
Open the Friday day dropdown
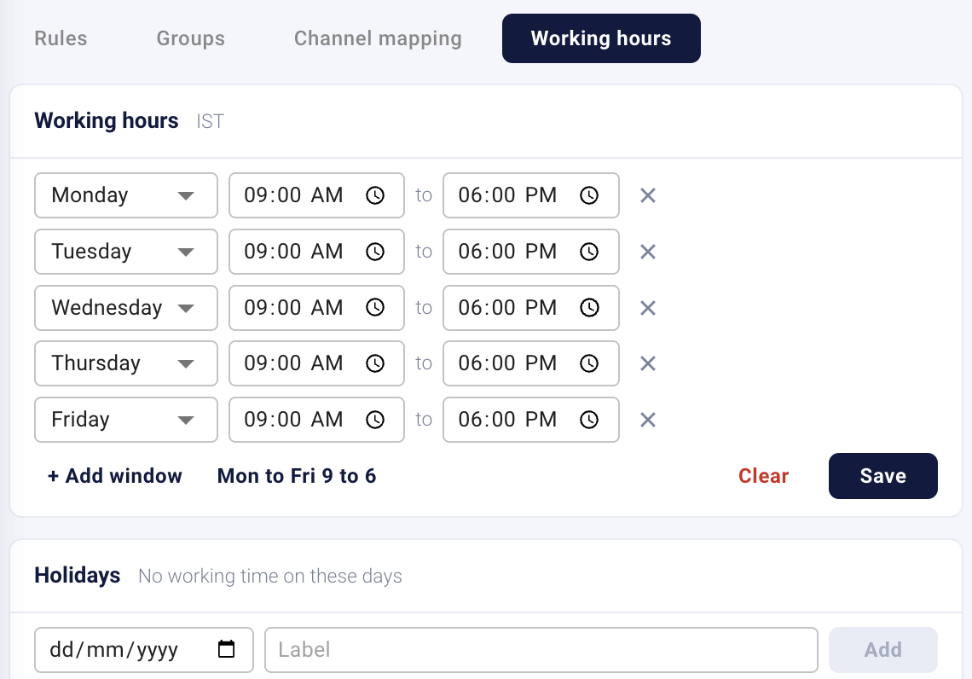click(x=126, y=420)
